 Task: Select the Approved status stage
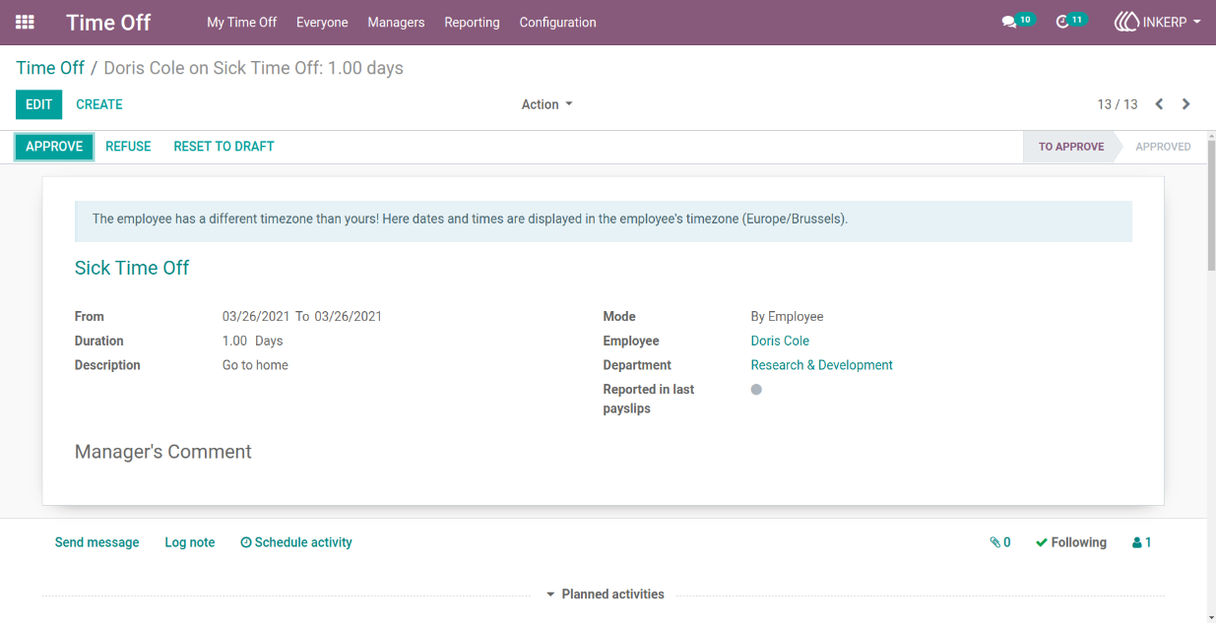pyautogui.click(x=1163, y=147)
